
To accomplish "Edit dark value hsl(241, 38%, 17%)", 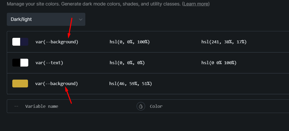I will (x=224, y=42).
